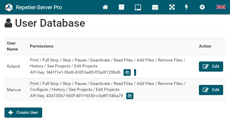Screen dimensions: 230x120
Task: Click the tablet icon in top bar
Action: tap(138, 7)
